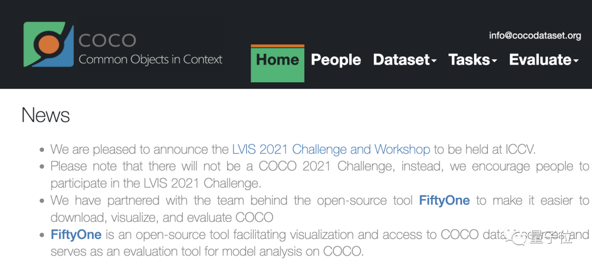The height and width of the screenshot is (263, 592).
Task: Click FiftyOne link starting the last bullet
Action: tap(76, 235)
